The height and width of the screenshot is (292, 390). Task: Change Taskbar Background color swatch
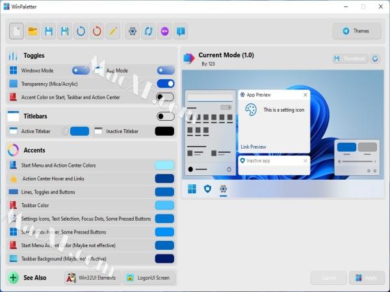(164, 258)
